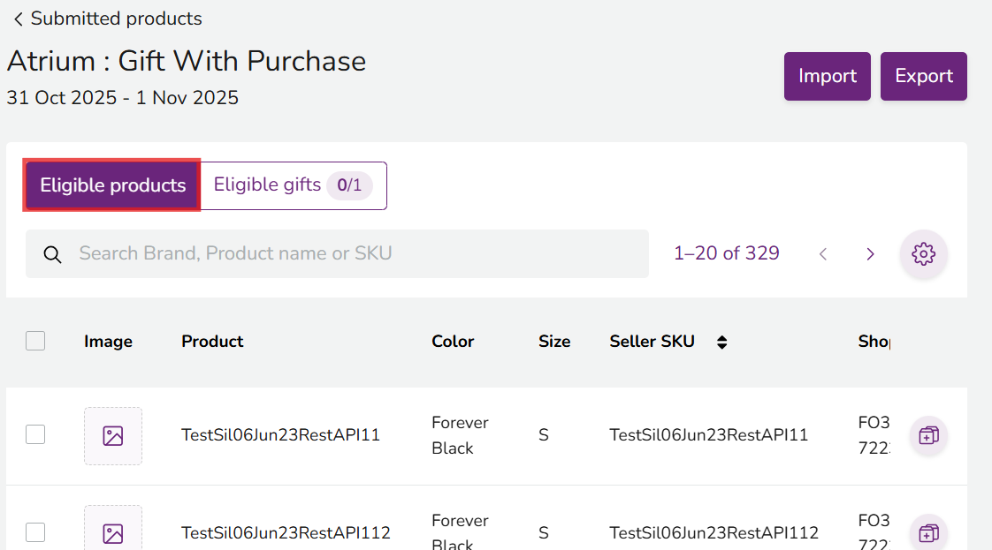Click product name TestSil06Jun23RestAPI11
This screenshot has height=550, width=992.
[x=280, y=434]
